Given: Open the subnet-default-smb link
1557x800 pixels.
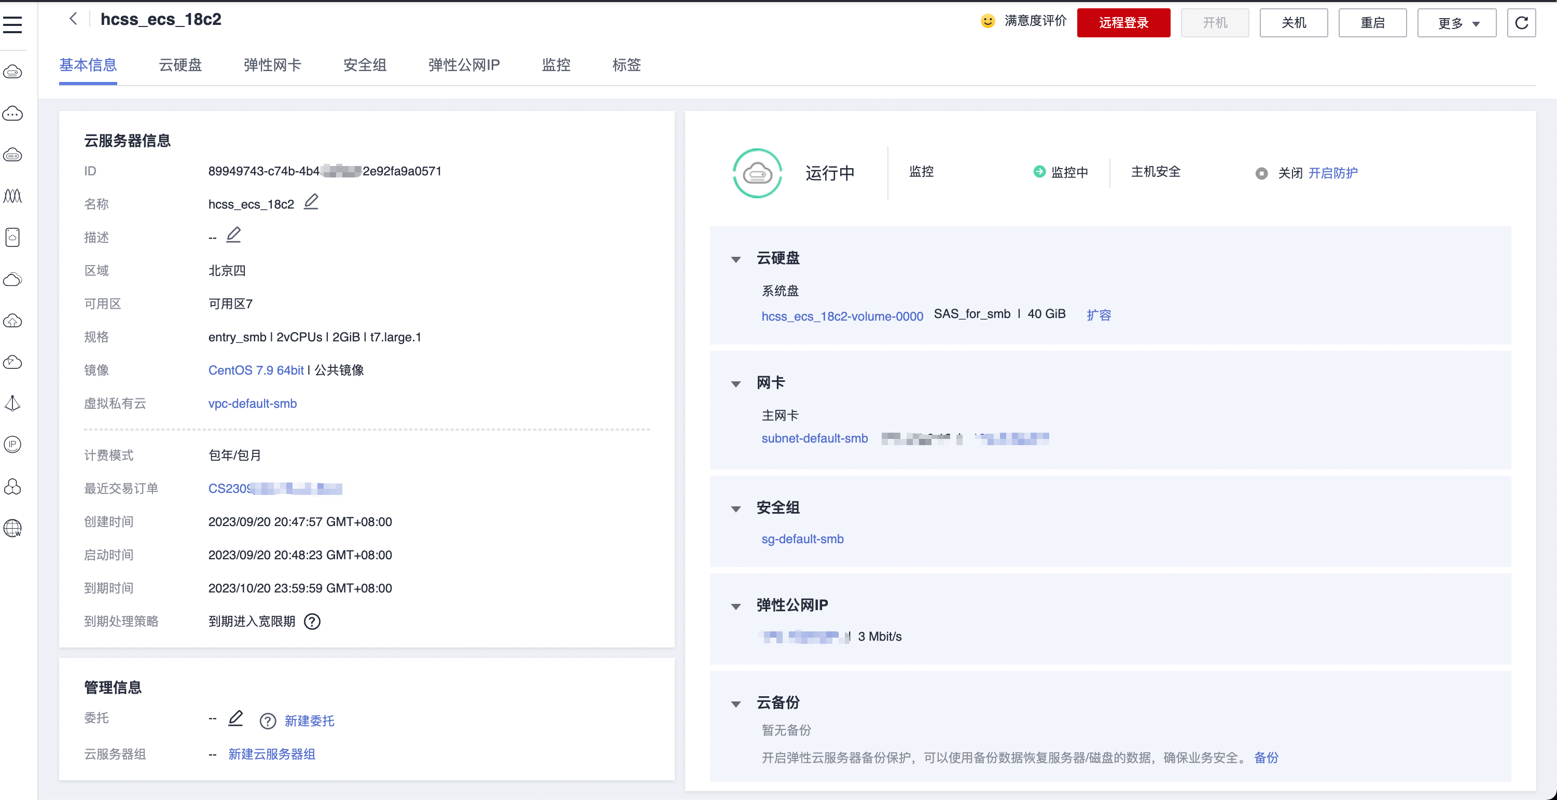Looking at the screenshot, I should click(814, 438).
